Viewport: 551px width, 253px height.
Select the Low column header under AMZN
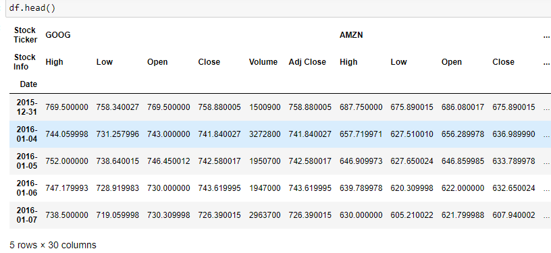pos(398,62)
